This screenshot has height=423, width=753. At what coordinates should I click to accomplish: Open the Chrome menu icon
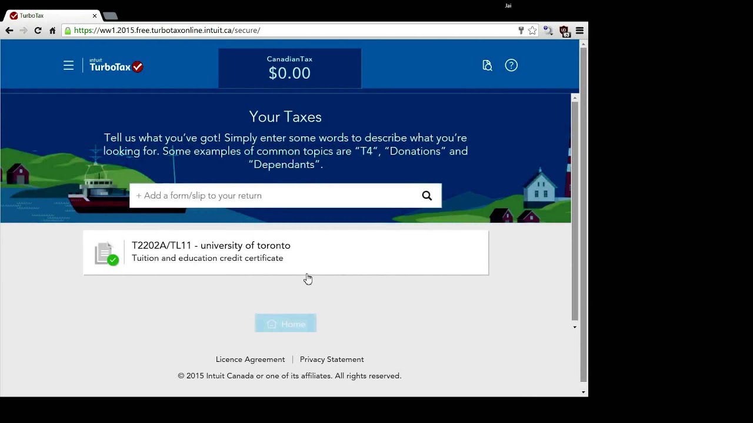(579, 31)
